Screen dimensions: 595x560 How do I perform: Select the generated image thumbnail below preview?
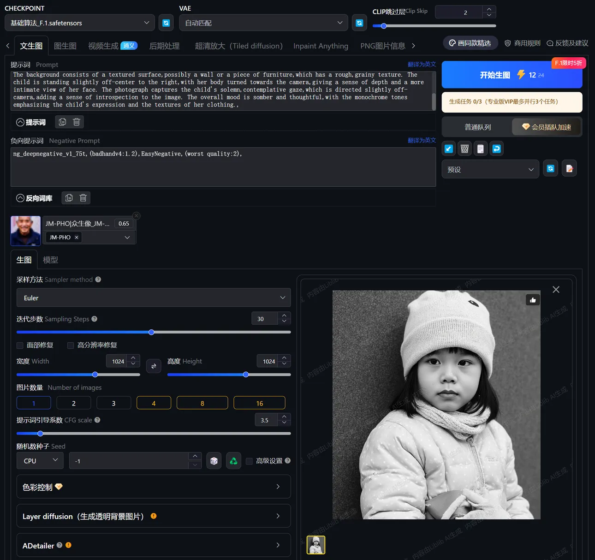tap(316, 545)
